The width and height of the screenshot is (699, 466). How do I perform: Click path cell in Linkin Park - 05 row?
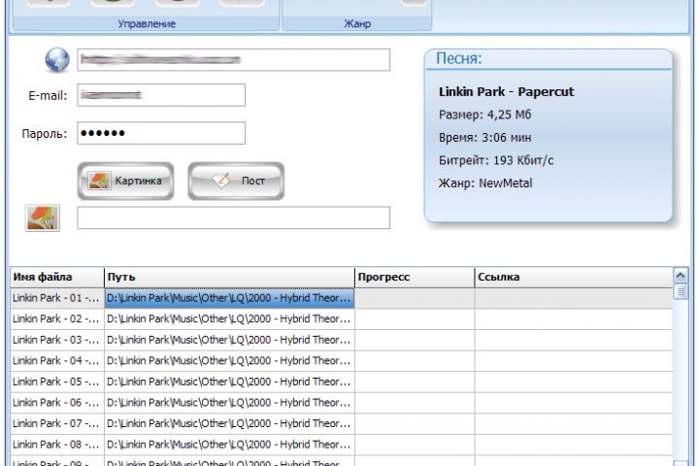coord(229,382)
